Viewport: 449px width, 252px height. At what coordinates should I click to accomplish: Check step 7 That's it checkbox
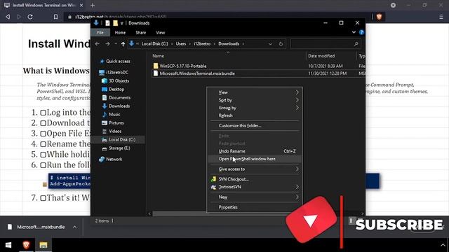point(43,198)
